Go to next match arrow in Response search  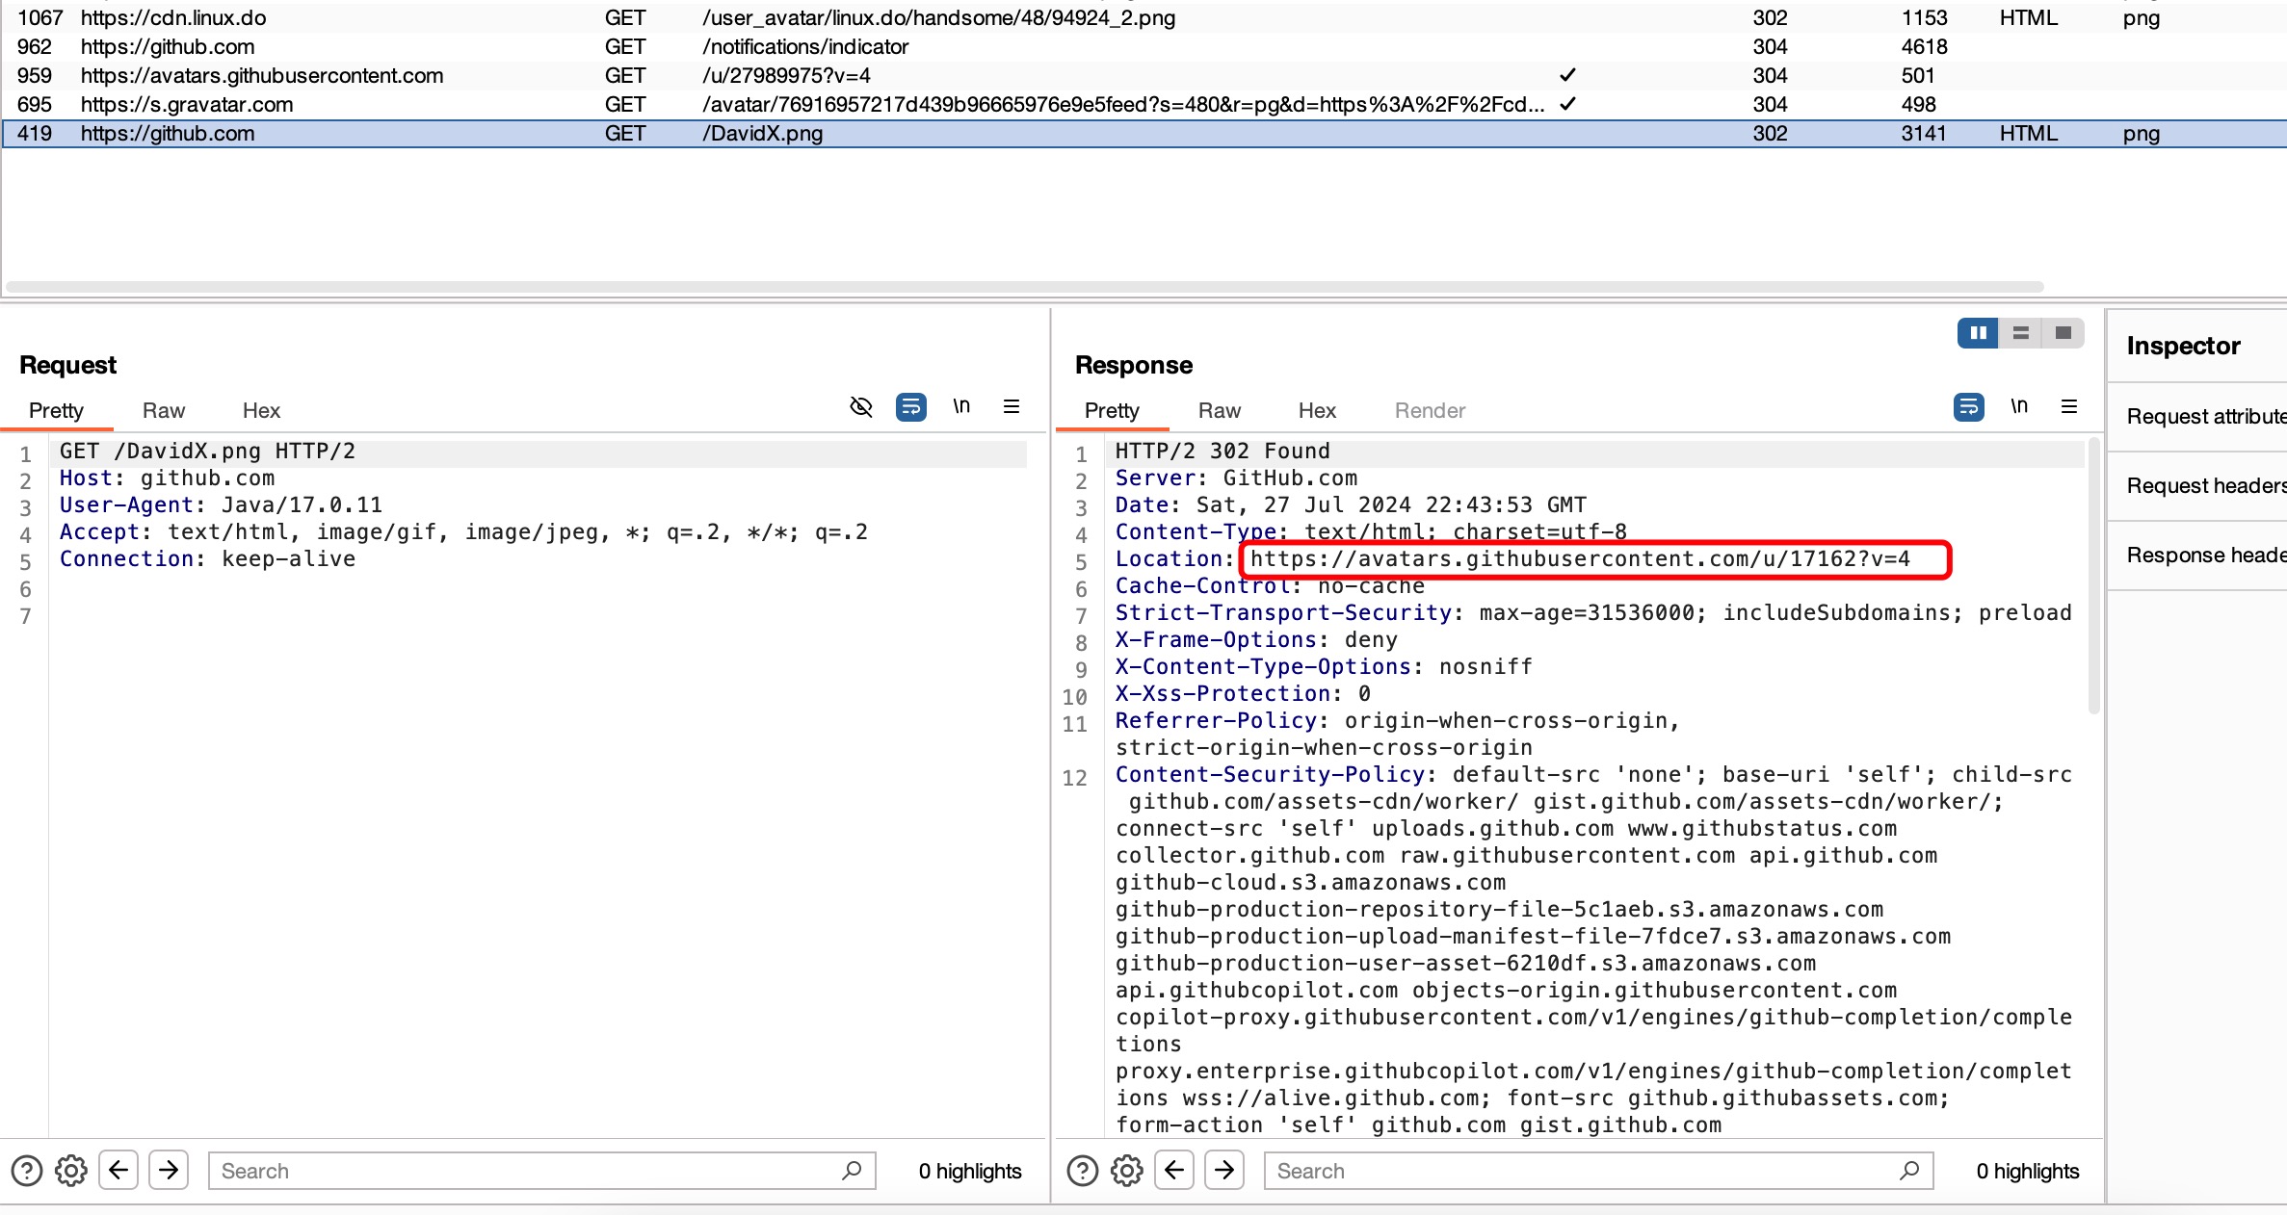pos(1224,1171)
